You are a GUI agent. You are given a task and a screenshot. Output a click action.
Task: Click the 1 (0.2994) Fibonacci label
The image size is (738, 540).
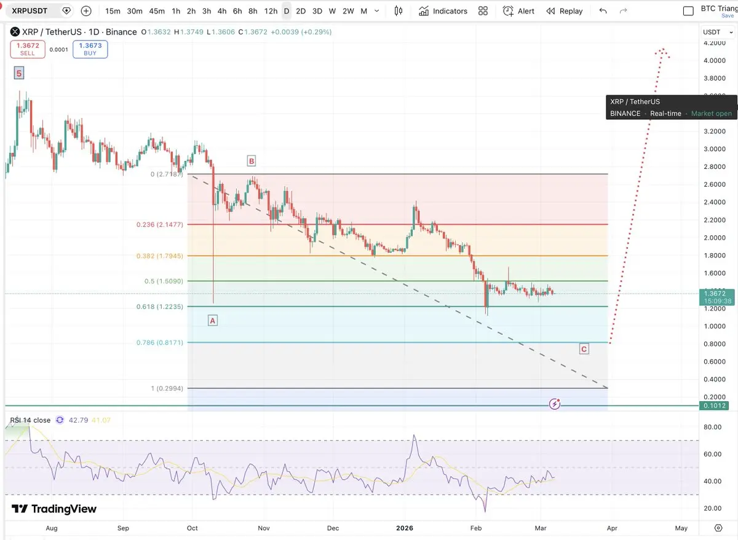tap(169, 388)
